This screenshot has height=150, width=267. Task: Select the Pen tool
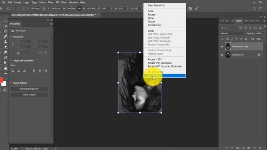point(5,57)
